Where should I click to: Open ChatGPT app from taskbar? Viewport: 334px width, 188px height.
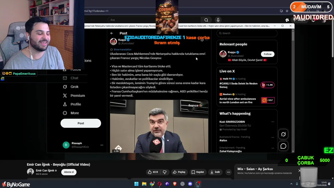(182, 184)
